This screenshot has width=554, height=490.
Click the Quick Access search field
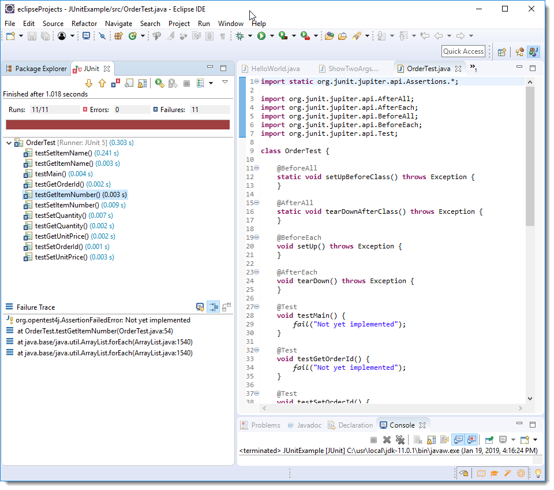pos(463,51)
